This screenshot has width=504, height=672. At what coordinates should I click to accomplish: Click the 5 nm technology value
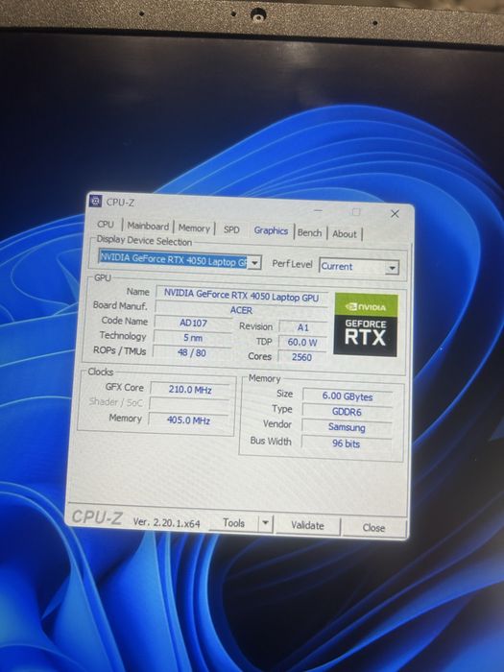pos(193,338)
